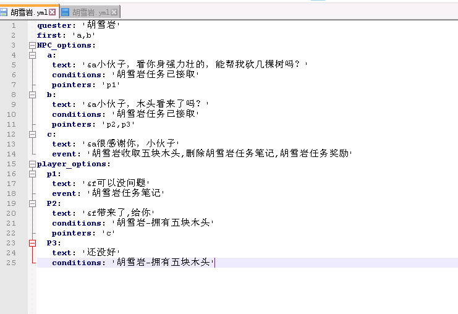Click the text '很感谢你, 小伙子' on line 13
The image size is (458, 314).
tap(136, 143)
